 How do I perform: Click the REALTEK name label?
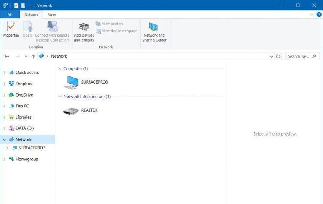(89, 110)
